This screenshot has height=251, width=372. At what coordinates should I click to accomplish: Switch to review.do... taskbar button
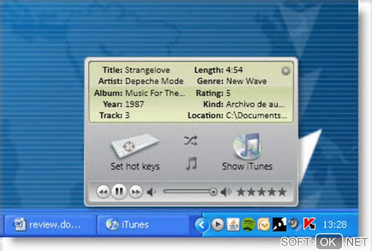[x=50, y=224]
